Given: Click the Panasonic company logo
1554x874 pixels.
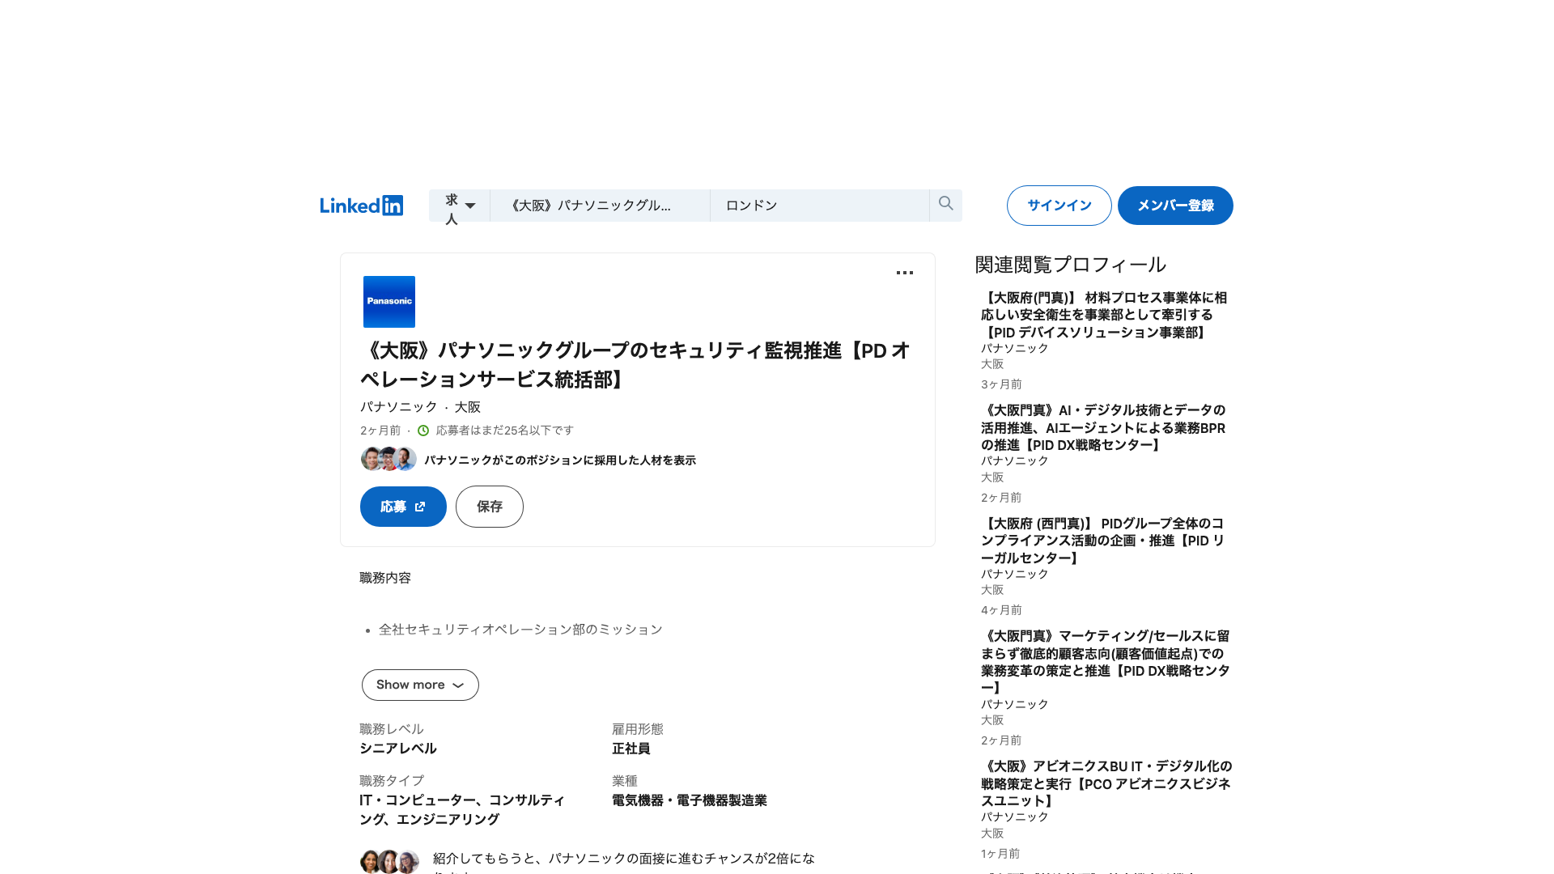Looking at the screenshot, I should 389,302.
